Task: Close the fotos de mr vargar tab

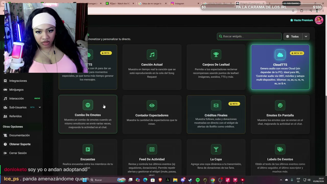Action: click(x=166, y=4)
